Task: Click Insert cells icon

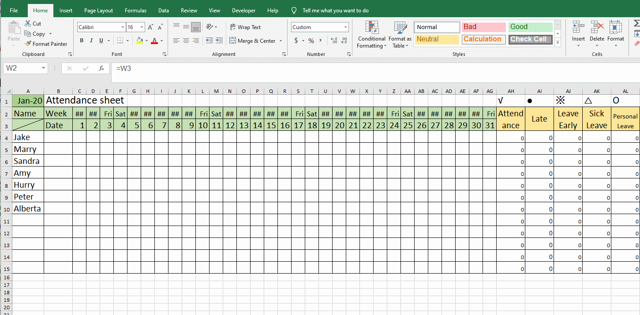Action: point(578,27)
